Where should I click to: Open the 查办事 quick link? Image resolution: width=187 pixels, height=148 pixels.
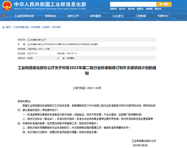point(131,9)
